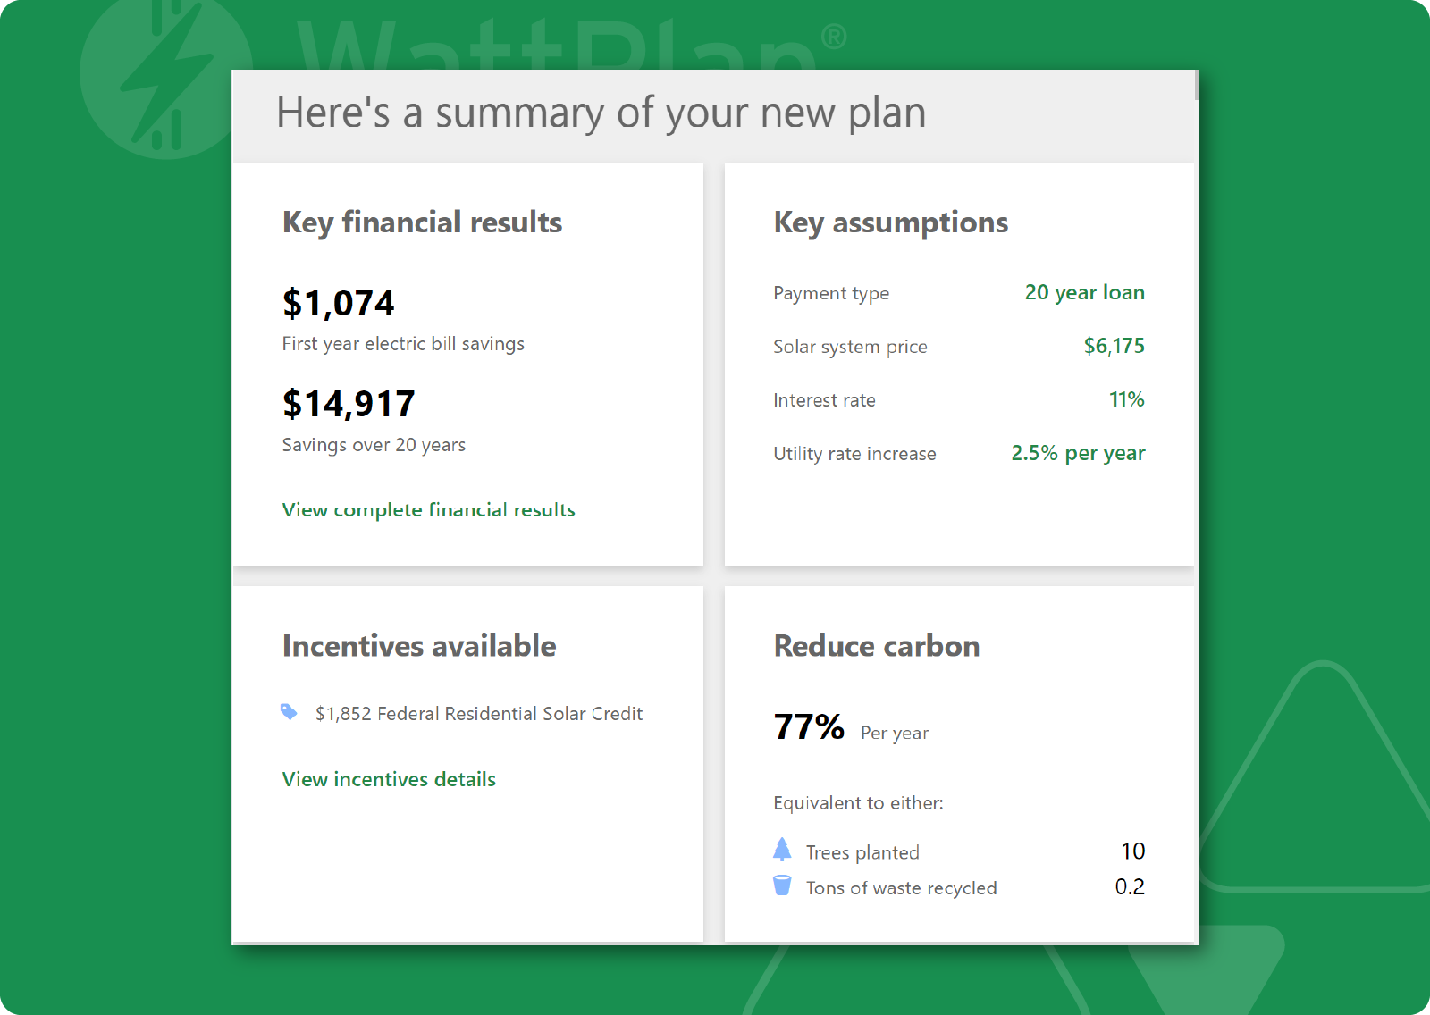
Task: Click the Reduce carbon heading
Action: pos(877,646)
